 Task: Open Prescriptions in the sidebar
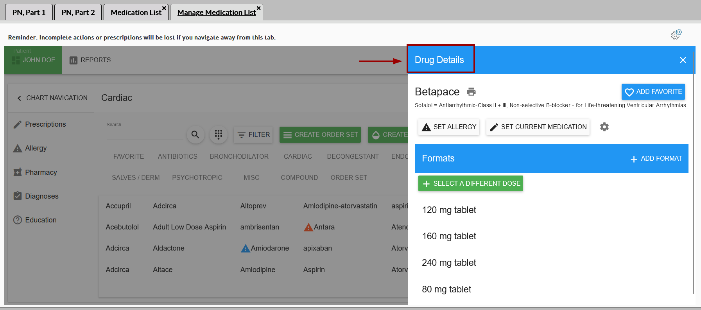tap(45, 124)
